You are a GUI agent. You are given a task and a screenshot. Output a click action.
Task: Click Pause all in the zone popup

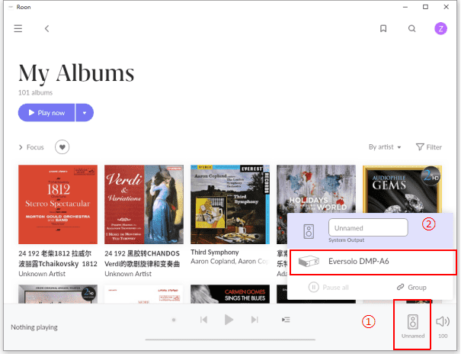coord(328,287)
